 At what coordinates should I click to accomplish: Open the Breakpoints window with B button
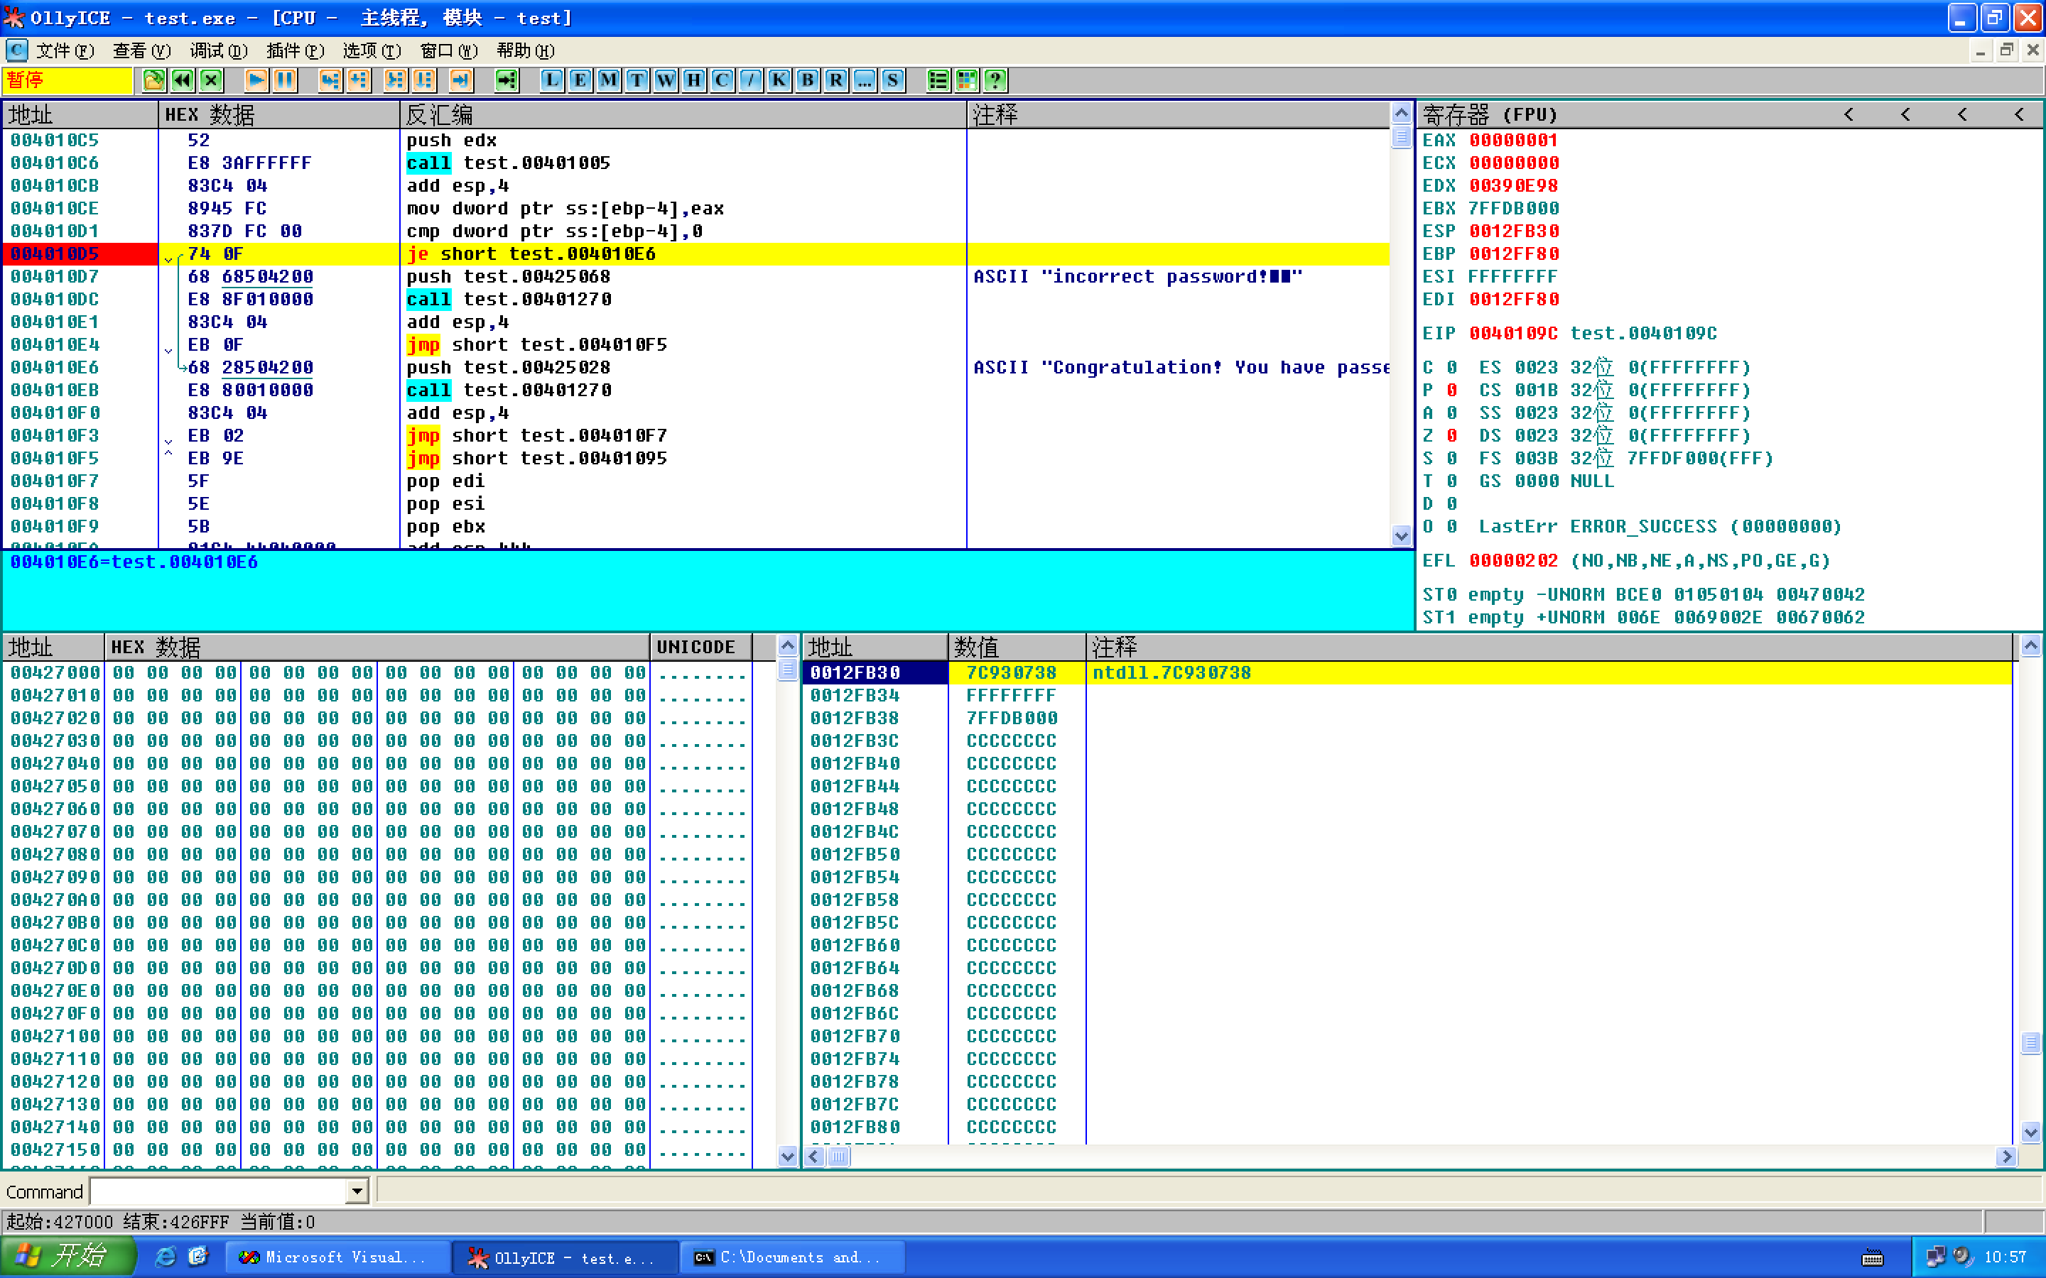(808, 80)
